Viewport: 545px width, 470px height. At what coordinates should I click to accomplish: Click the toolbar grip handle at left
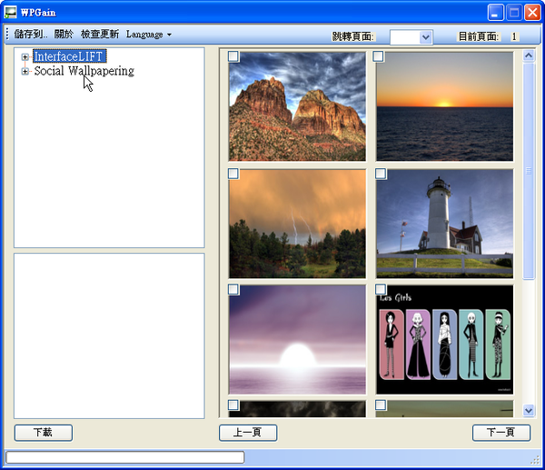(7, 35)
